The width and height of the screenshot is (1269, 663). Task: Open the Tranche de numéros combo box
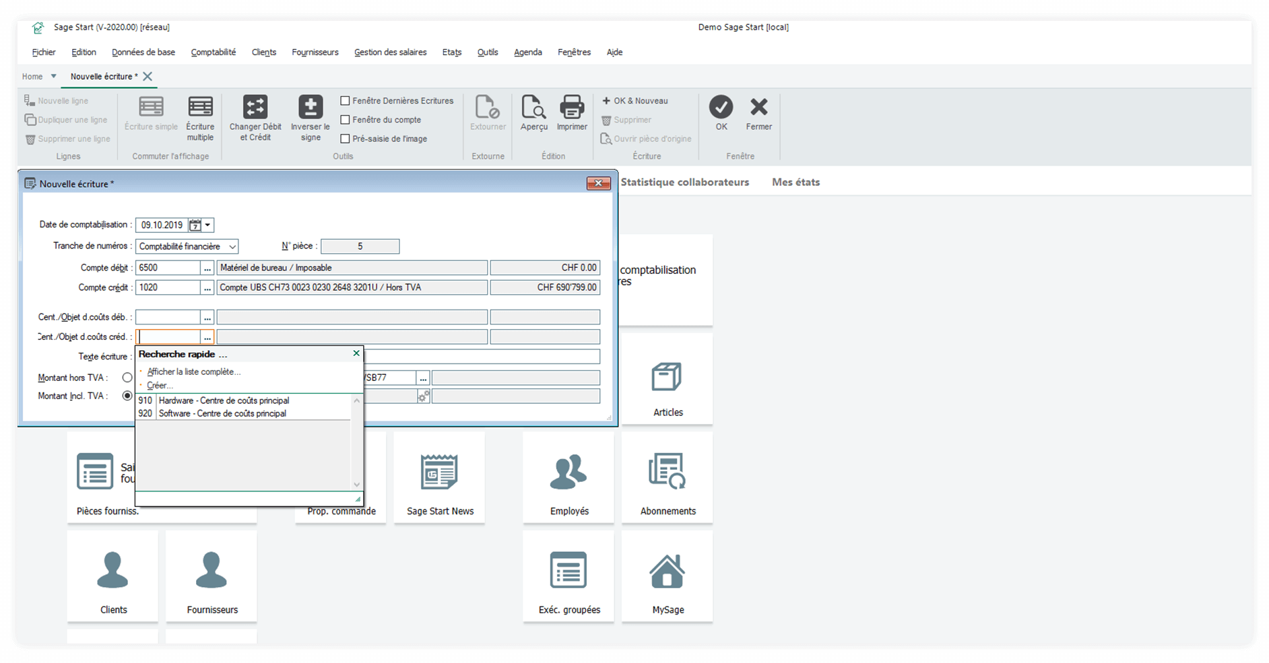(187, 246)
